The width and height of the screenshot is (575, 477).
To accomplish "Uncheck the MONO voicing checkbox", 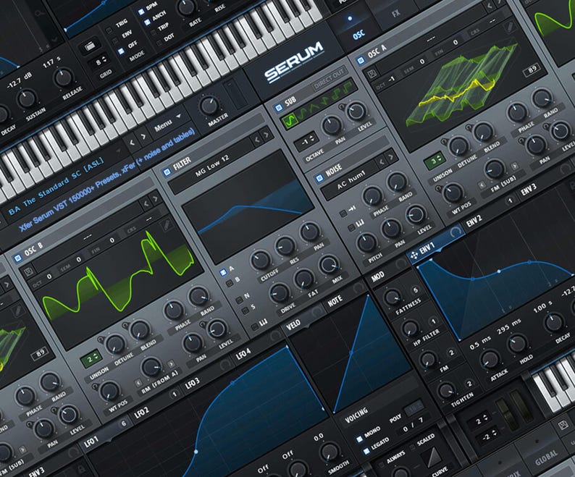I will pyautogui.click(x=359, y=439).
